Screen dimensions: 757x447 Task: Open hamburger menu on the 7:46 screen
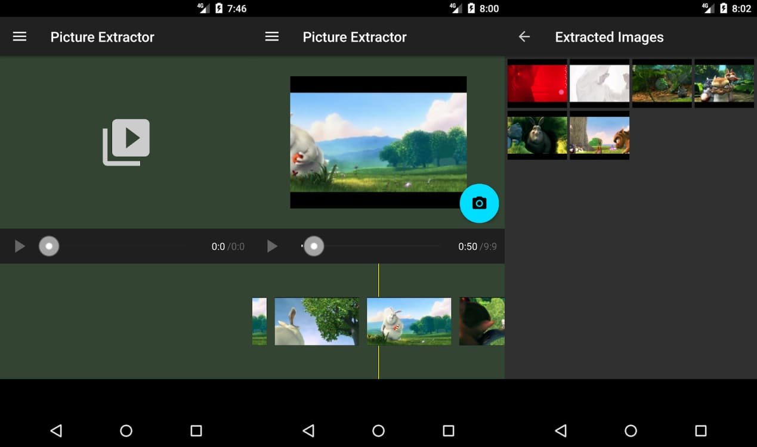pyautogui.click(x=20, y=37)
